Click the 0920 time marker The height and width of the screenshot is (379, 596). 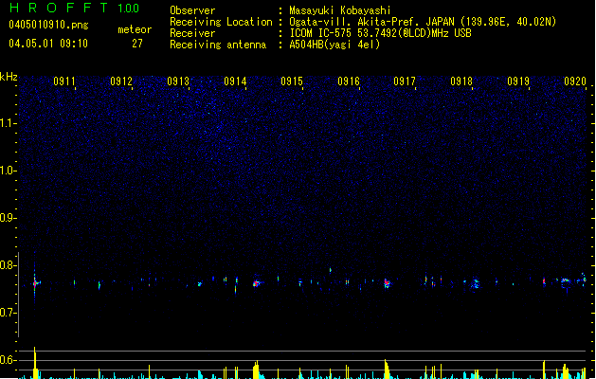575,81
